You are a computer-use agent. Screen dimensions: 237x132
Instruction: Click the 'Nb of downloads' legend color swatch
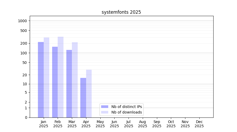tap(105, 112)
